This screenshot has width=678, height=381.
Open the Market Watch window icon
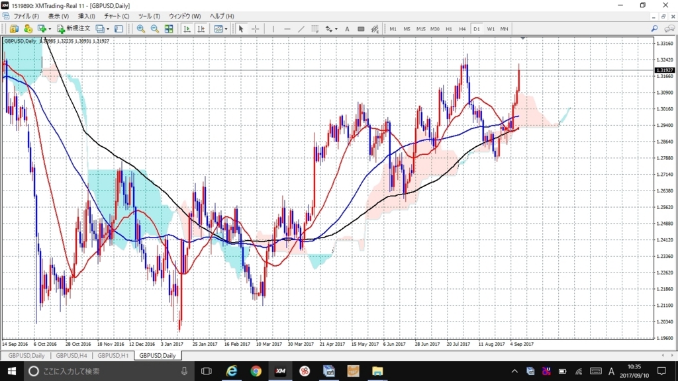coord(15,29)
